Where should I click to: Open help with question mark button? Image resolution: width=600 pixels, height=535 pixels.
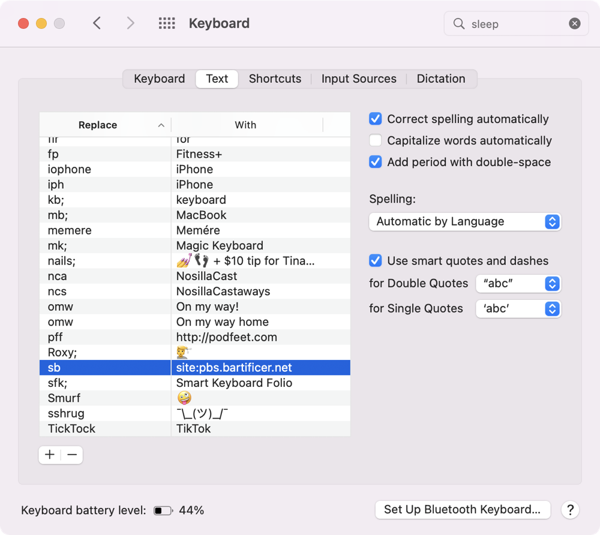point(570,510)
